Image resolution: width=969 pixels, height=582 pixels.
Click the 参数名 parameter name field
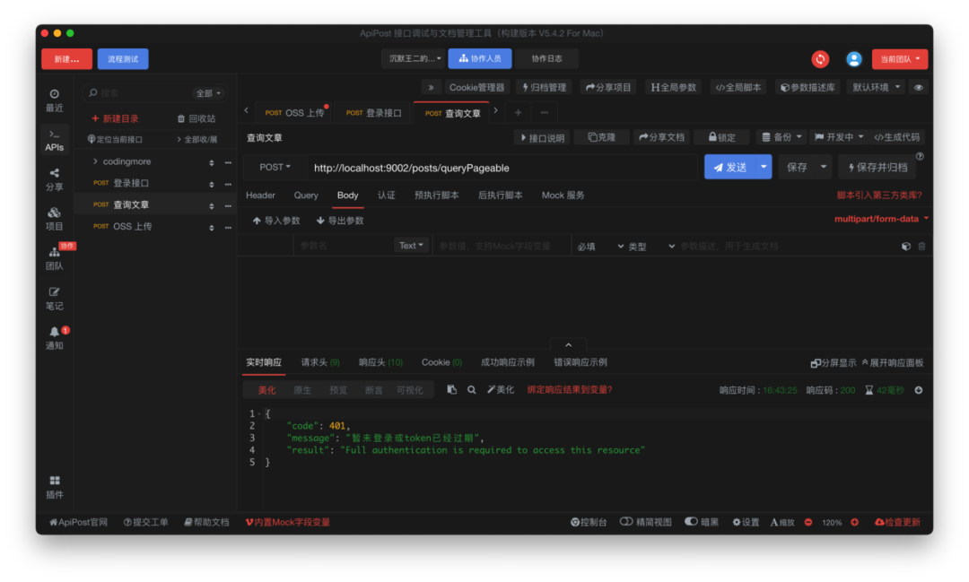(x=343, y=246)
